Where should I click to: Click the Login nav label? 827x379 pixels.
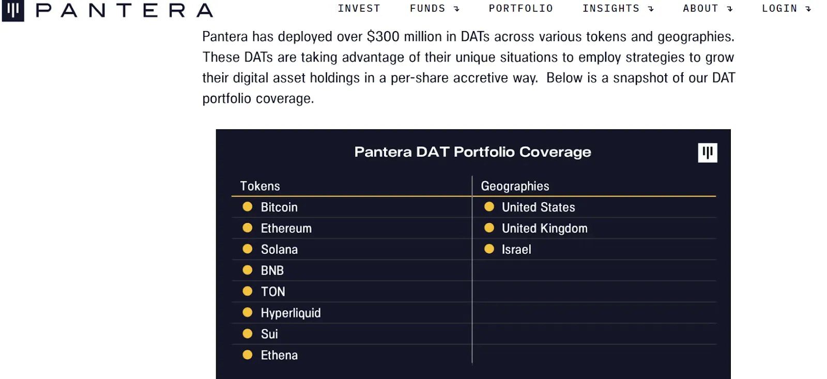[779, 9]
